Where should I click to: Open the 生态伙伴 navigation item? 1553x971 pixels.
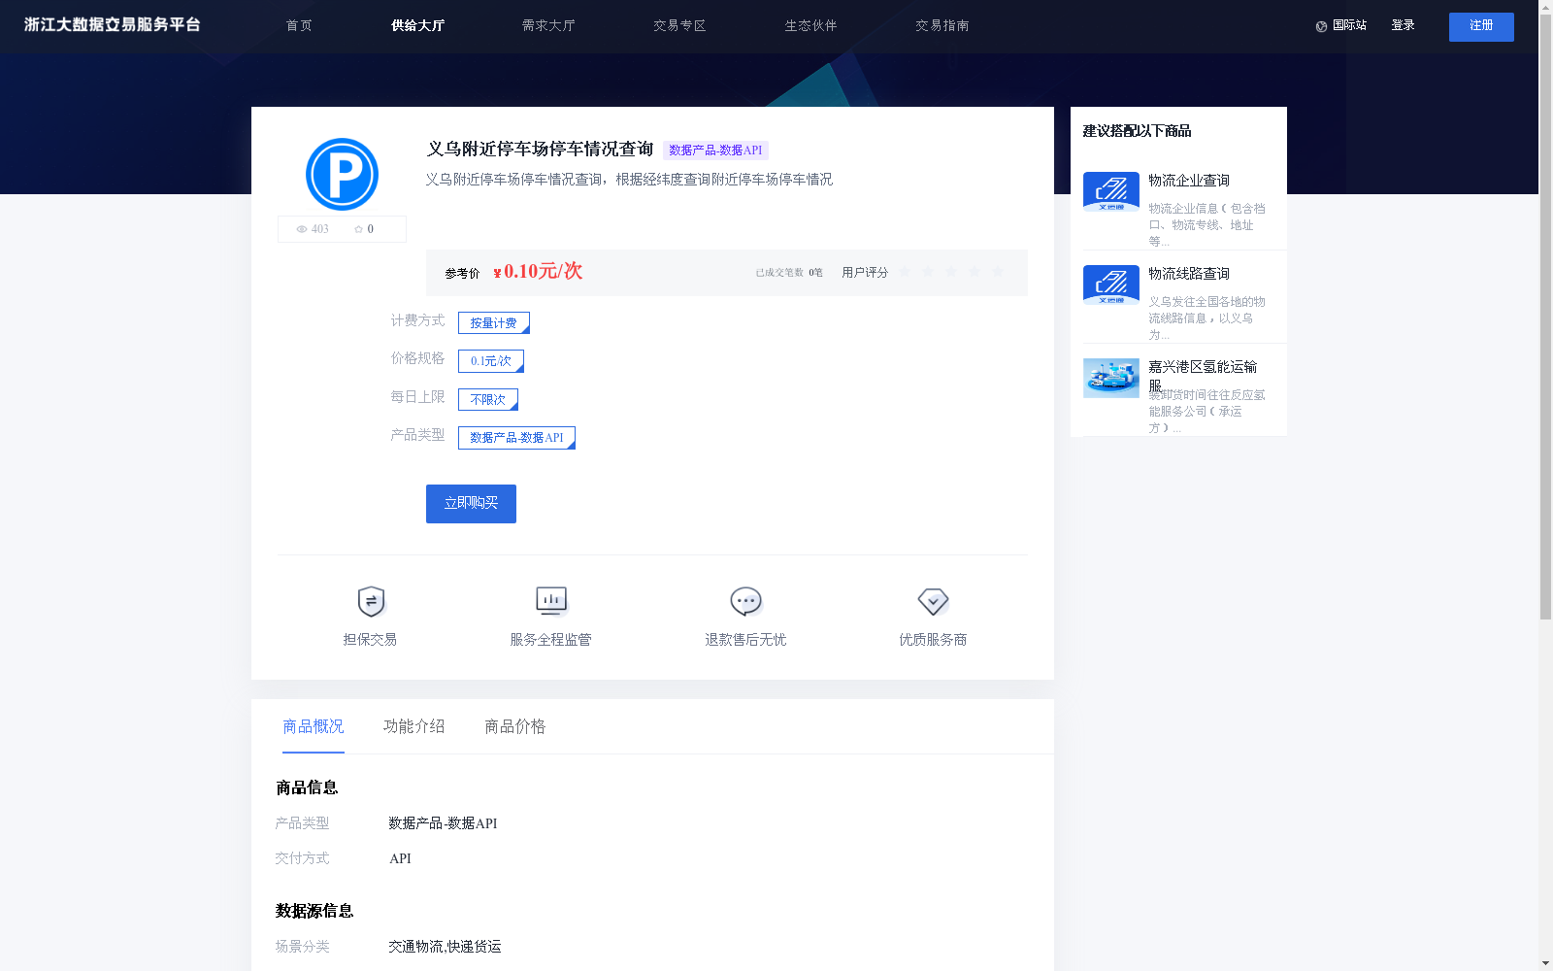pos(810,26)
